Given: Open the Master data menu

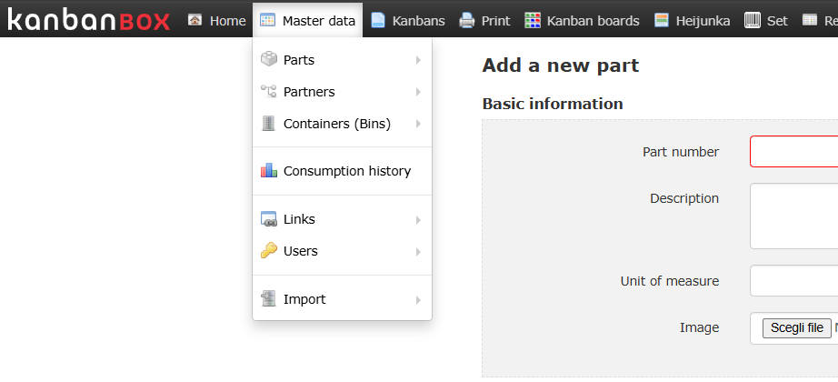Looking at the screenshot, I should click(308, 20).
